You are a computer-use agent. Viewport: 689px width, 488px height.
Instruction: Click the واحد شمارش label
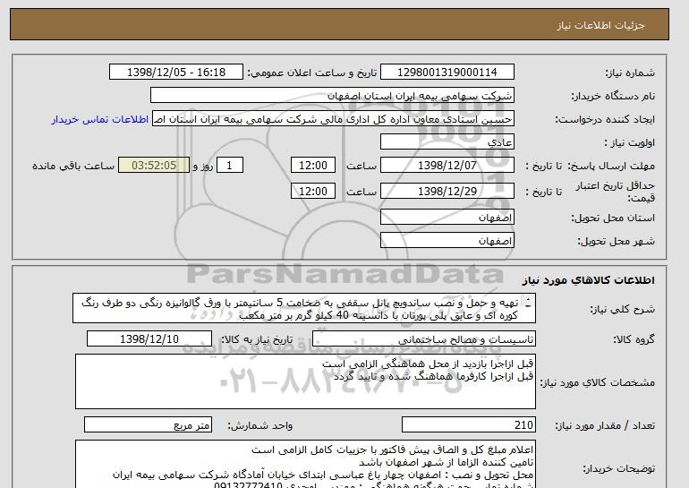point(260,425)
